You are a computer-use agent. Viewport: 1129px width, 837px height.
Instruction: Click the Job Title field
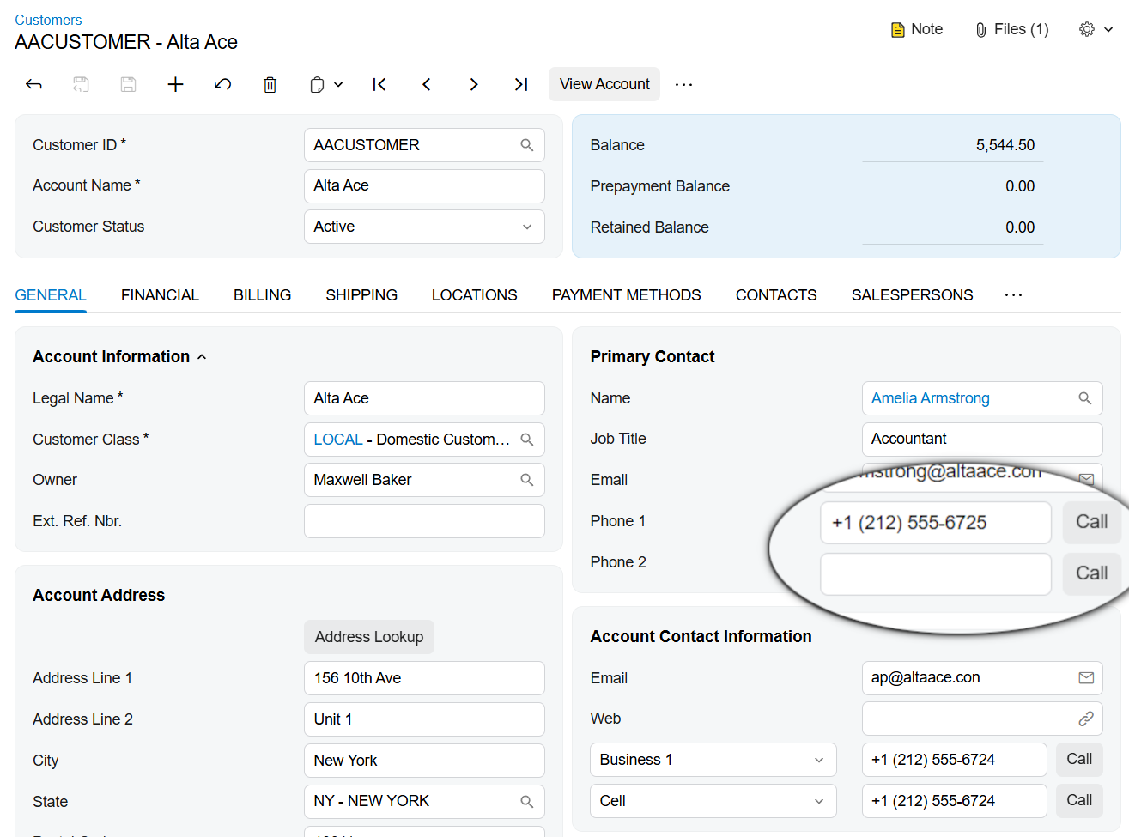[982, 439]
